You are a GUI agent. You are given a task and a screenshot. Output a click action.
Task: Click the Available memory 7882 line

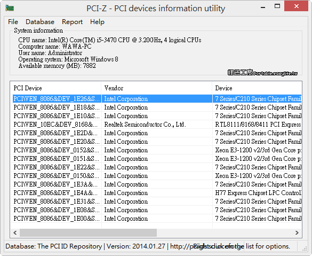tap(57, 66)
